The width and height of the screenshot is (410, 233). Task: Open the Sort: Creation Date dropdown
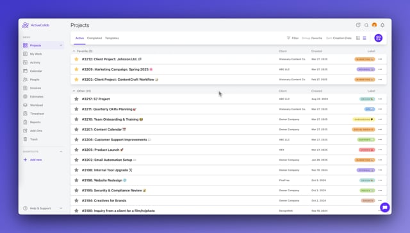(339, 38)
